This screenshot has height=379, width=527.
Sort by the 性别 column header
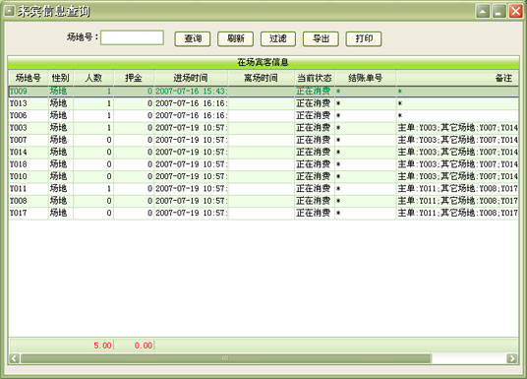[61, 78]
